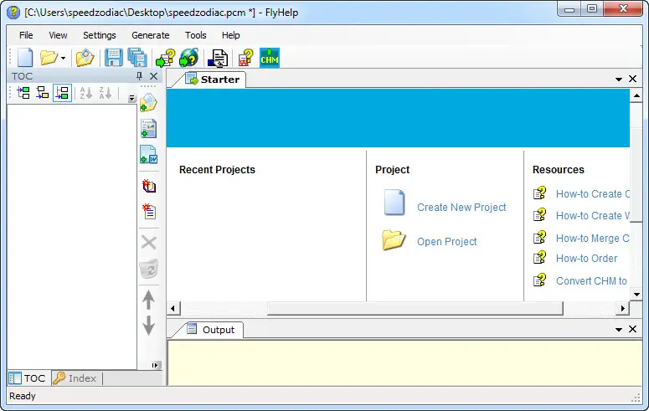Image resolution: width=649 pixels, height=411 pixels.
Task: Click generate help icon with yellow question mark
Action: 166,58
